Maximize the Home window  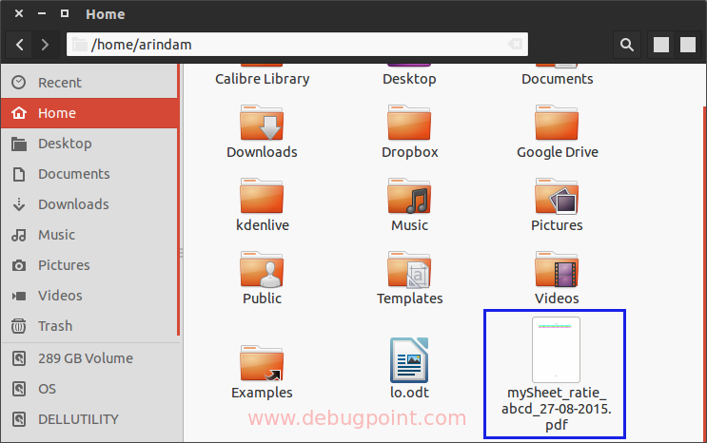point(65,13)
